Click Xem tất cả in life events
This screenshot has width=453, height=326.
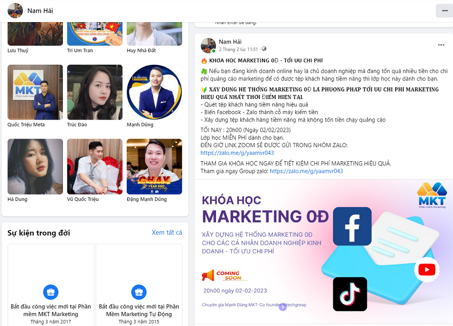[167, 233]
